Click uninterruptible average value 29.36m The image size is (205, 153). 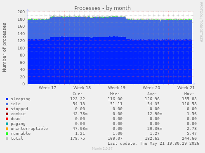coord(155,129)
